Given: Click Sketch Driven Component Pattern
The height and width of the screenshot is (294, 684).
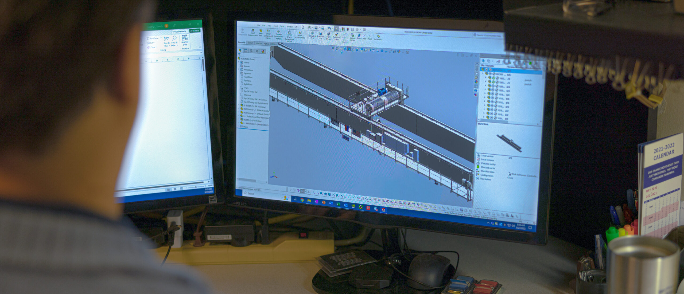Looking at the screenshot, I should pyautogui.click(x=289, y=36).
